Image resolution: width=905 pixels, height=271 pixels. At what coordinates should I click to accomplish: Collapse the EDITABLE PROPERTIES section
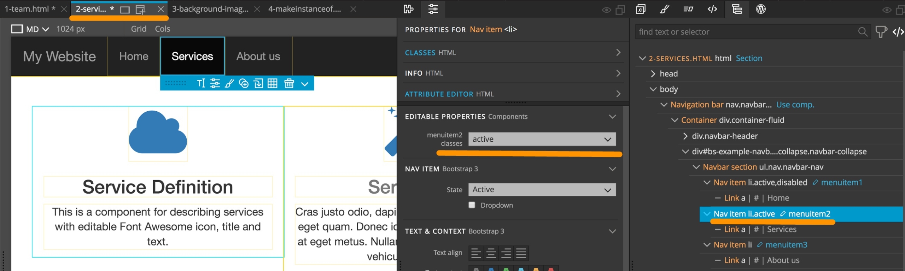[613, 117]
